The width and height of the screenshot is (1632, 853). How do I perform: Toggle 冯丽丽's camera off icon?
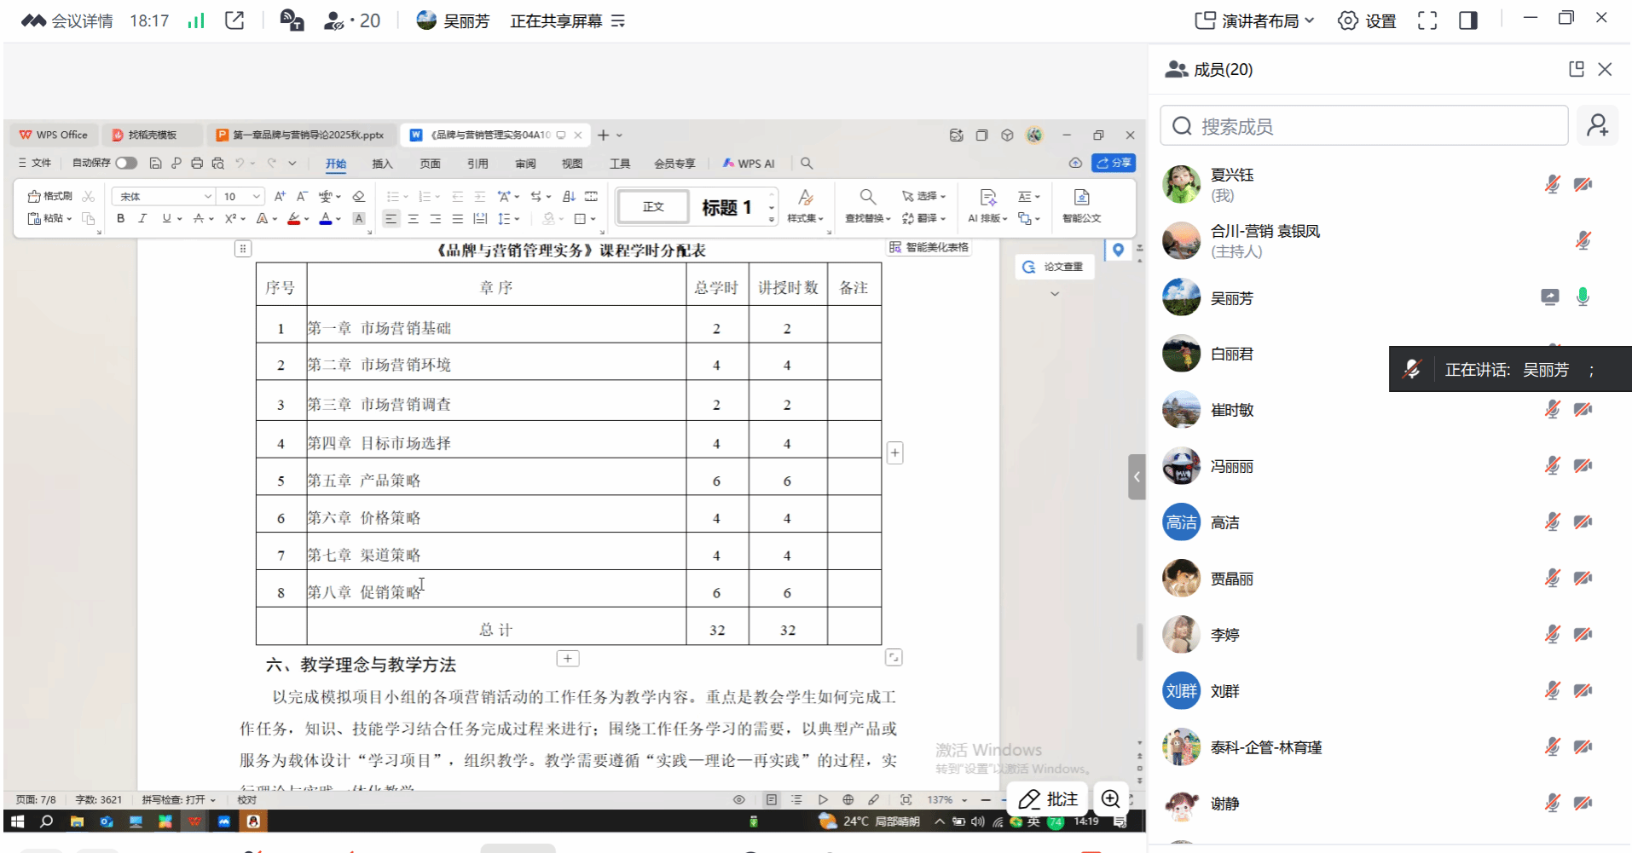pos(1583,466)
